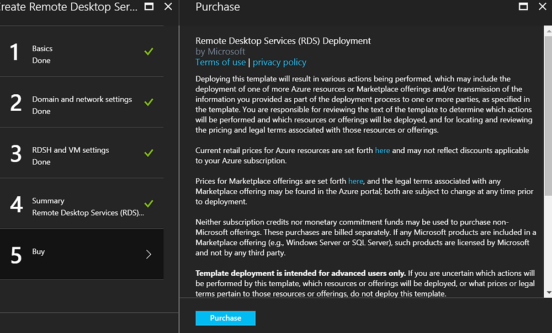This screenshot has width=552, height=333.
Task: Click the 'by Microsoft' publisher text
Action: tap(220, 52)
